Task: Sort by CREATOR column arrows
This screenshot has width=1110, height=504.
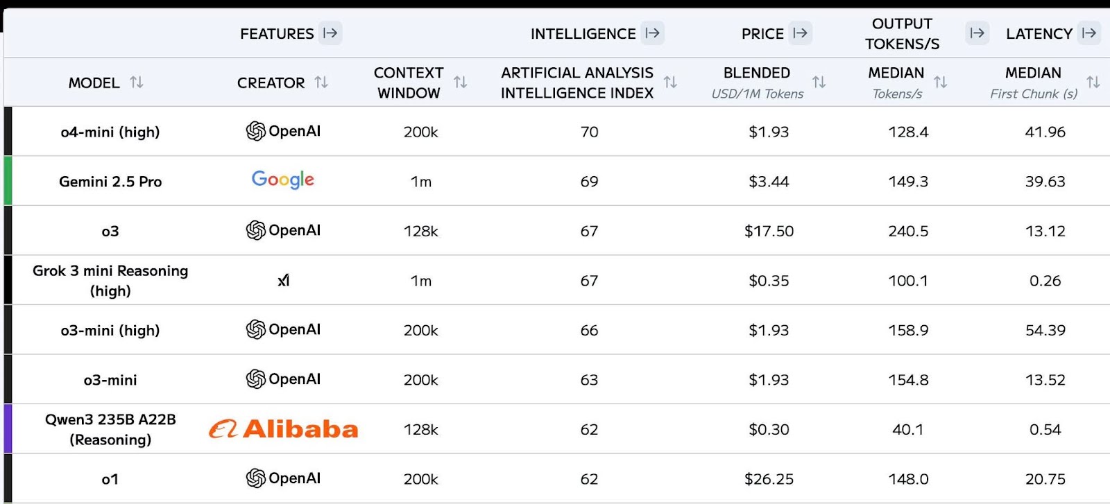Action: (321, 82)
